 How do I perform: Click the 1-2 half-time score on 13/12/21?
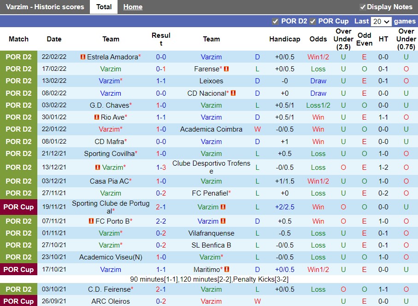click(x=383, y=167)
